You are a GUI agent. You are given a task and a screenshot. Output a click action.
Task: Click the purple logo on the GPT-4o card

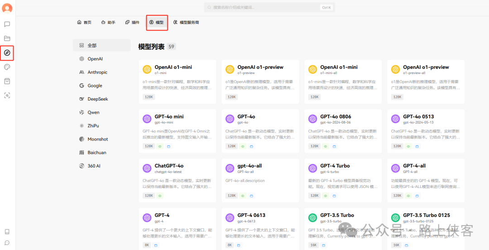[x=230, y=119]
